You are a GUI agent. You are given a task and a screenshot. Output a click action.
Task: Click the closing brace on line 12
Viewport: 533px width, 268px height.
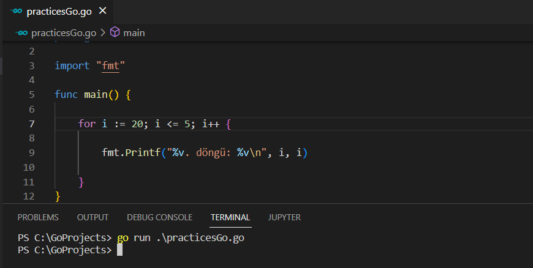(x=58, y=196)
